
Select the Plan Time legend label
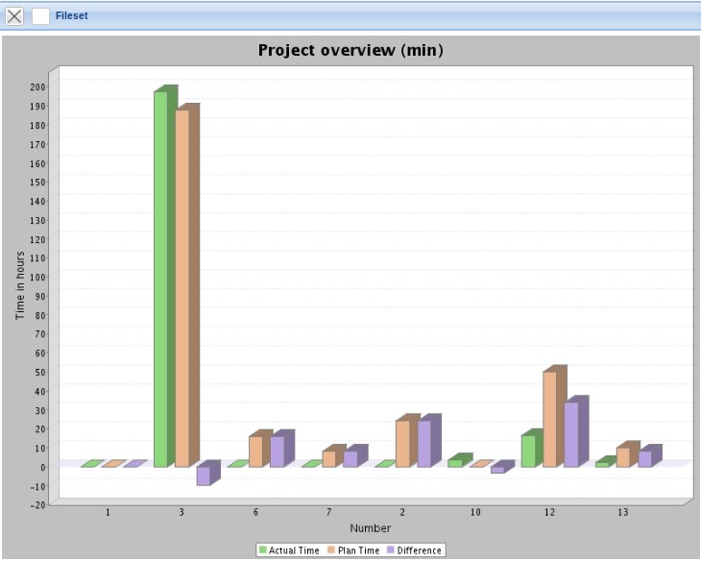tap(358, 550)
